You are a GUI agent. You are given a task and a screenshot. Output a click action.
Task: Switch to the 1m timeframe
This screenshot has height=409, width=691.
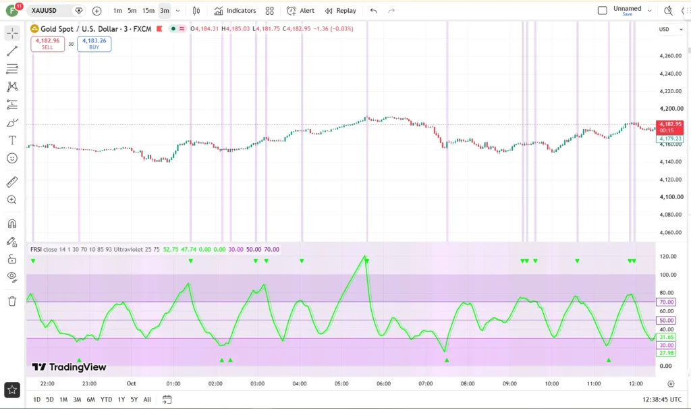click(117, 11)
